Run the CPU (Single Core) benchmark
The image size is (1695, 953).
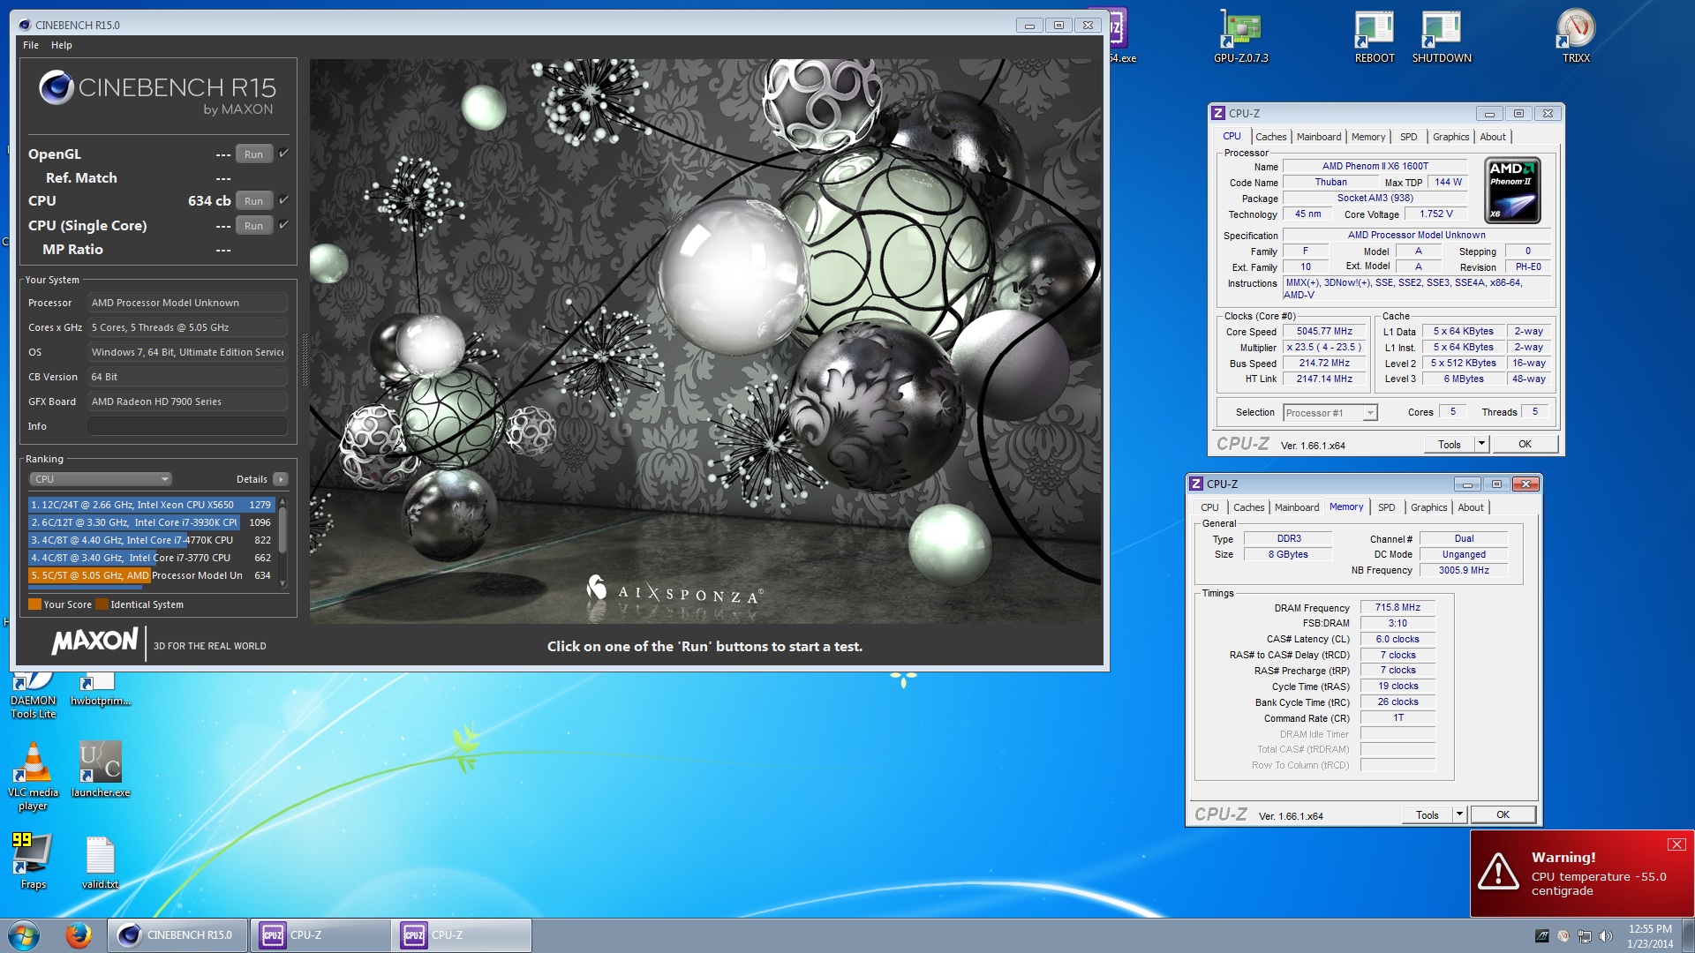pos(254,225)
